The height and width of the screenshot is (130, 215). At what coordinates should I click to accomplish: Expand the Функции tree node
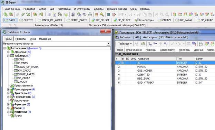(8, 104)
